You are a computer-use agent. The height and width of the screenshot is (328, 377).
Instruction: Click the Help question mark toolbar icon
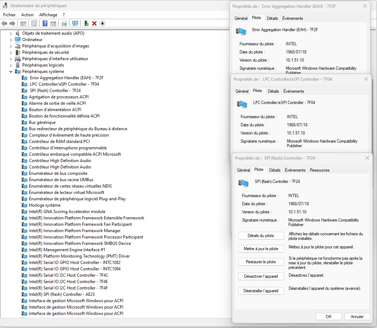click(45, 23)
